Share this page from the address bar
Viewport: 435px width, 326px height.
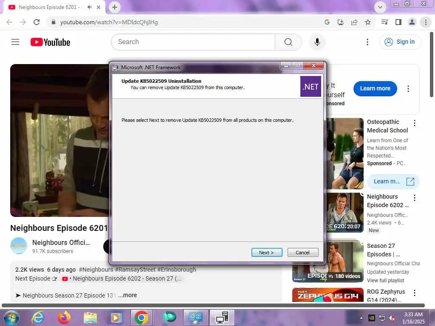[x=354, y=22]
